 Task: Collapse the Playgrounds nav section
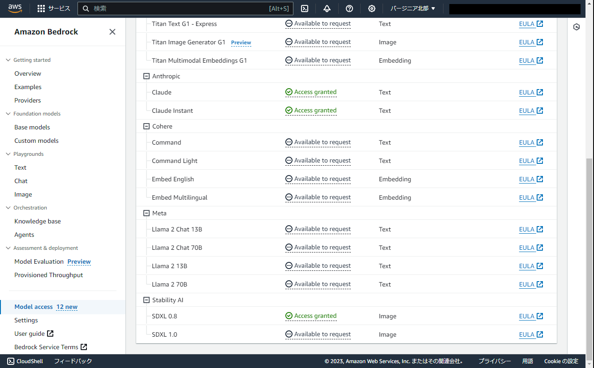pos(8,154)
